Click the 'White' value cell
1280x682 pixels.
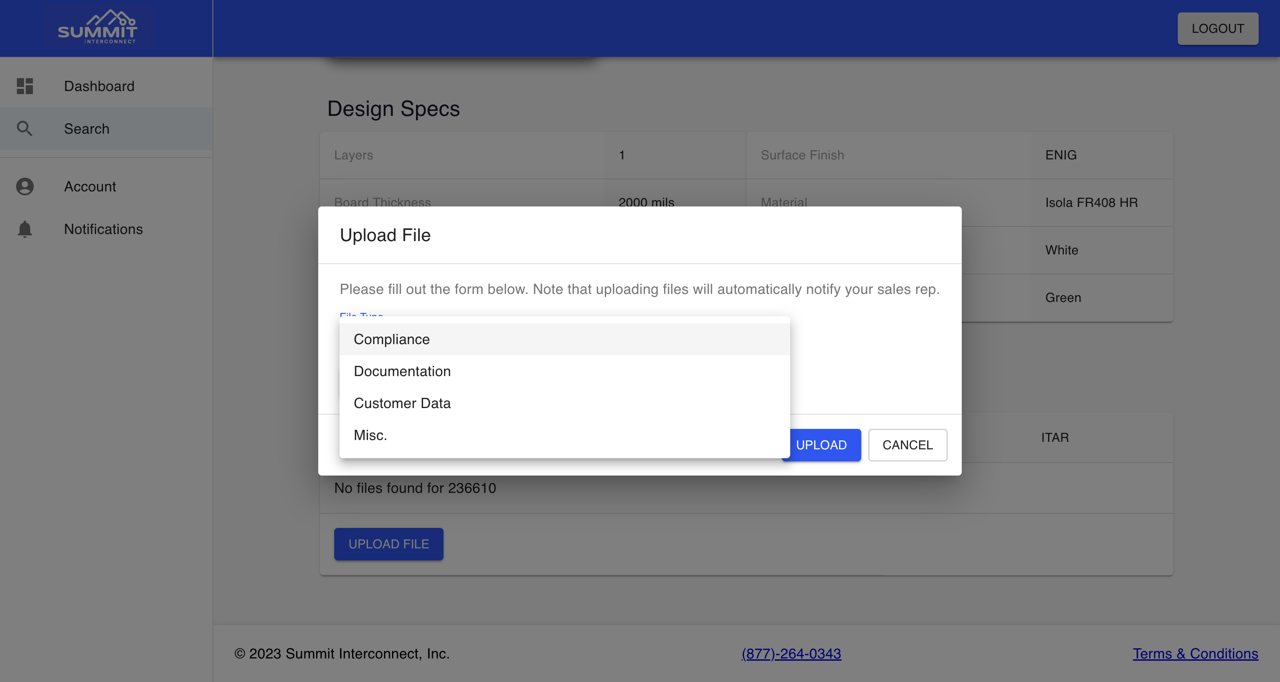coord(1061,250)
